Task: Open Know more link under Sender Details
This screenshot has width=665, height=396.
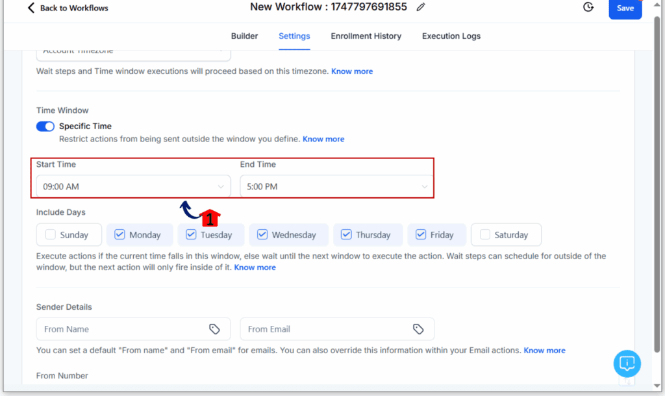Action: pos(545,351)
